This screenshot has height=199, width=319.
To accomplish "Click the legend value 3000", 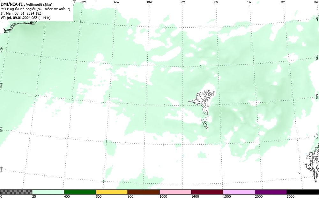I will tap(291, 196).
